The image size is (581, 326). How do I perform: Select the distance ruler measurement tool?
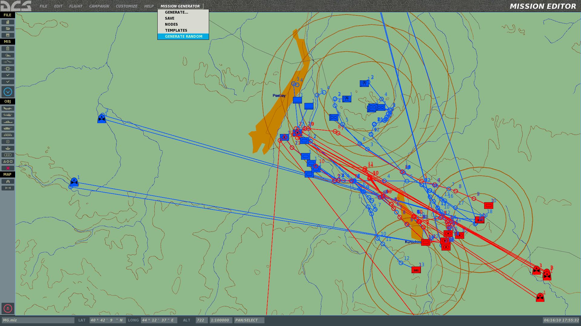(8, 188)
